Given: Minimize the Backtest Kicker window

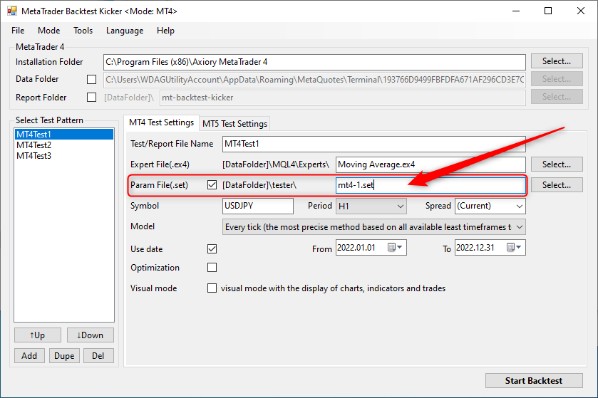Looking at the screenshot, I should (x=516, y=11).
